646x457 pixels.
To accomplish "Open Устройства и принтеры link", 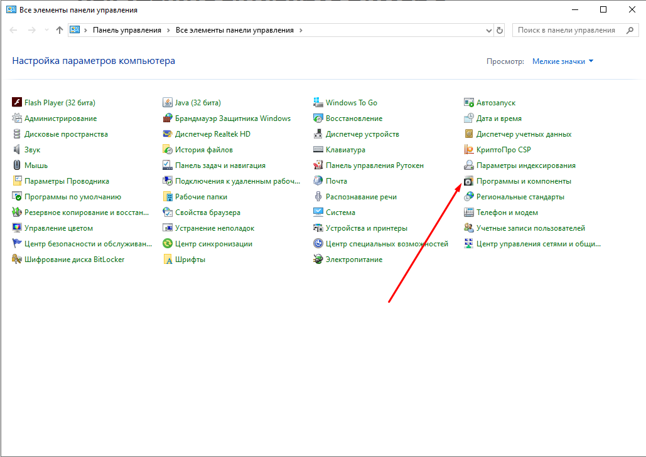I will click(x=367, y=228).
